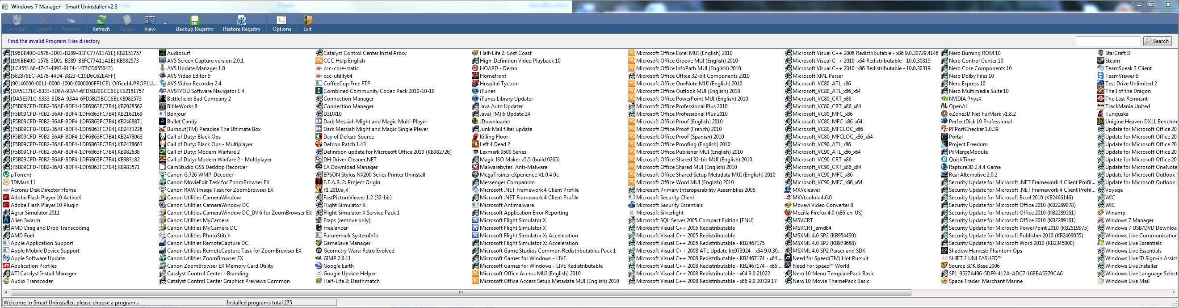The image size is (1179, 308).
Task: Click the Rename toolbar icon
Action: point(71,20)
